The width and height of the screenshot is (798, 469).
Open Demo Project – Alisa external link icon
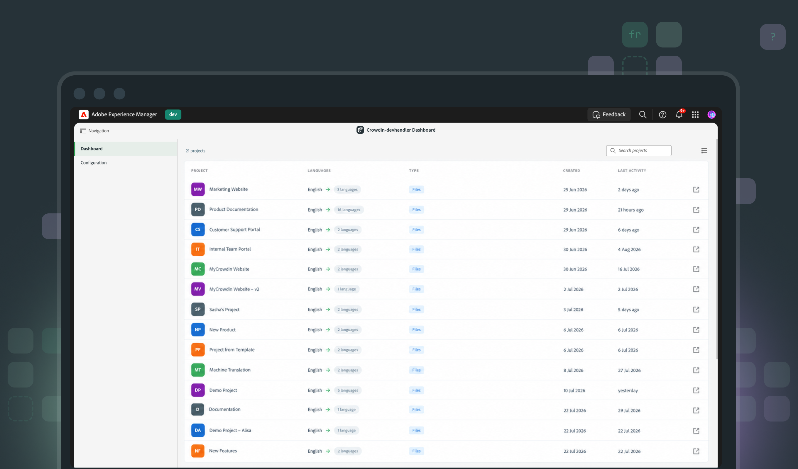tap(696, 431)
